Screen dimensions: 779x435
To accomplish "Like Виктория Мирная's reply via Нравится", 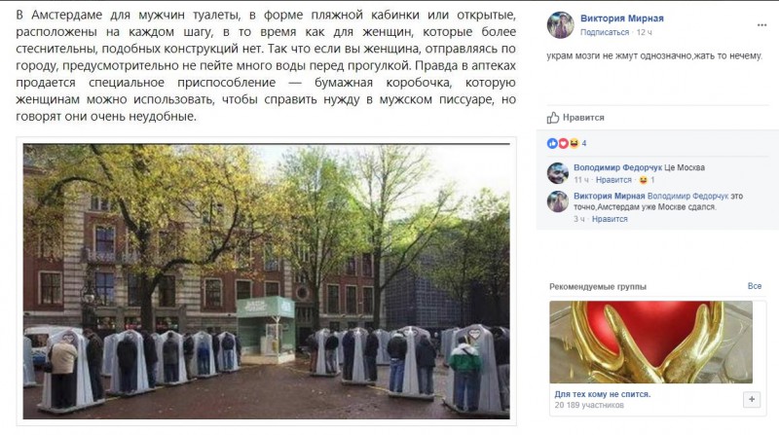I will pyautogui.click(x=610, y=219).
